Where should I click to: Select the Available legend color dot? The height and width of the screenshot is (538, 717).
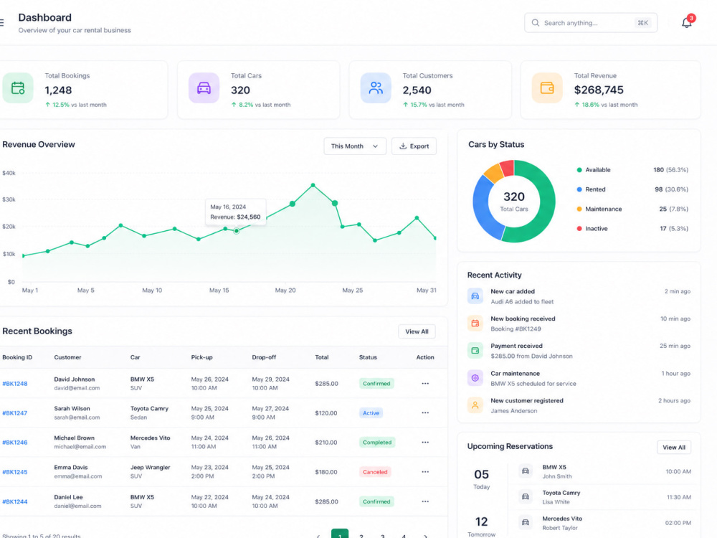point(579,170)
